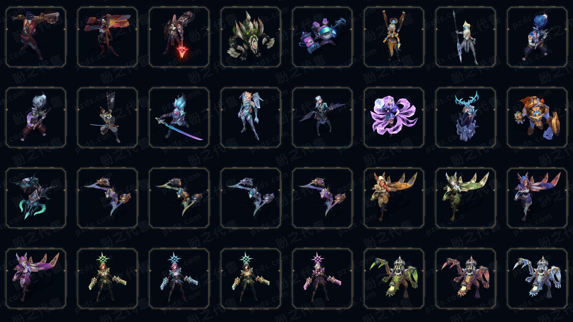Select the white-haired lancer with tall spear
Image resolution: width=573 pixels, height=322 pixels.
466,37
